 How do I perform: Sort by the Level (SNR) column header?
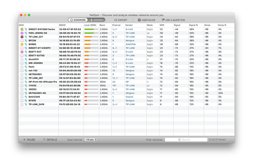pyautogui.click(x=90, y=25)
